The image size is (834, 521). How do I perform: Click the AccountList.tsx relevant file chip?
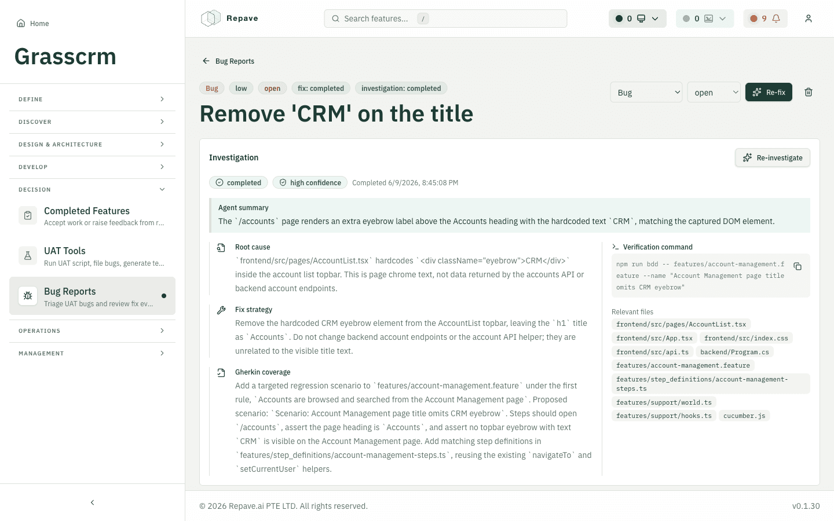coord(681,324)
